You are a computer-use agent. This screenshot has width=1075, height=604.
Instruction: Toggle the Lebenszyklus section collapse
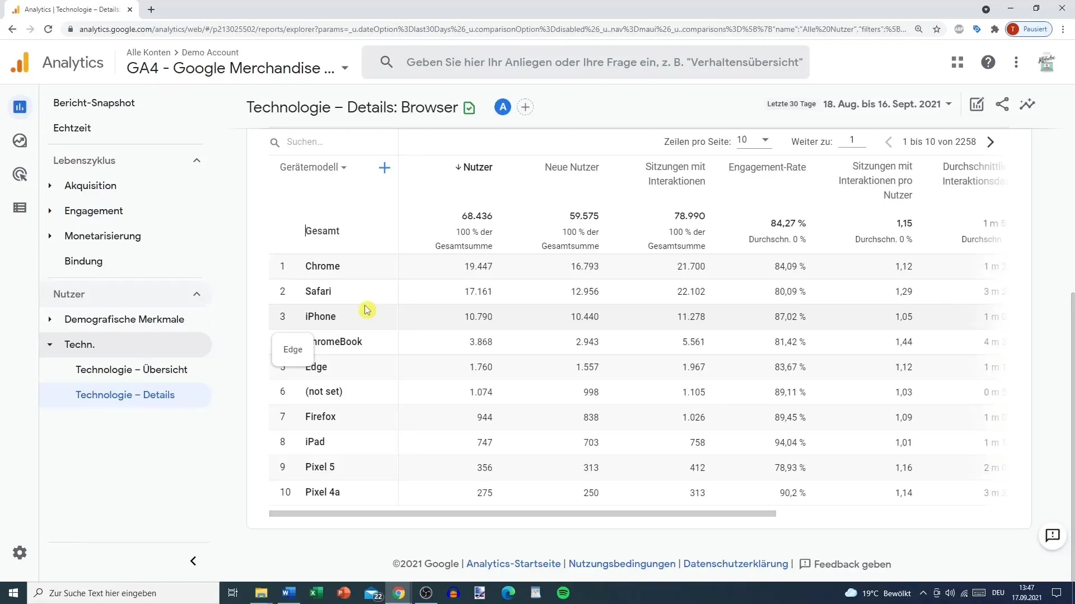point(197,160)
